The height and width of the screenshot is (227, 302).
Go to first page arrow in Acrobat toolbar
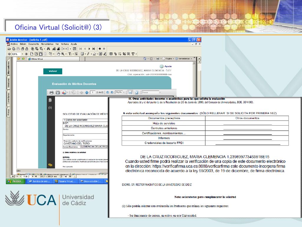pyautogui.click(x=81, y=49)
